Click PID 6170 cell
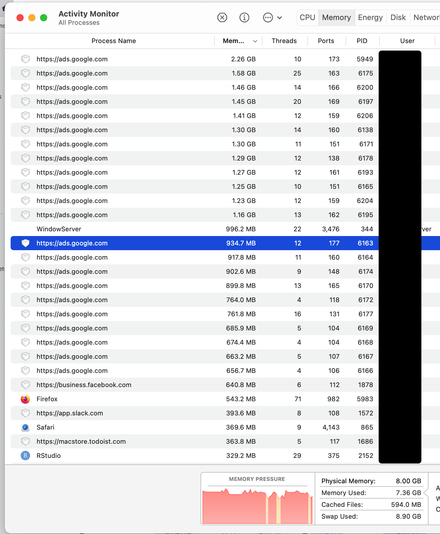Screen dimensions: 440x534 coord(366,286)
